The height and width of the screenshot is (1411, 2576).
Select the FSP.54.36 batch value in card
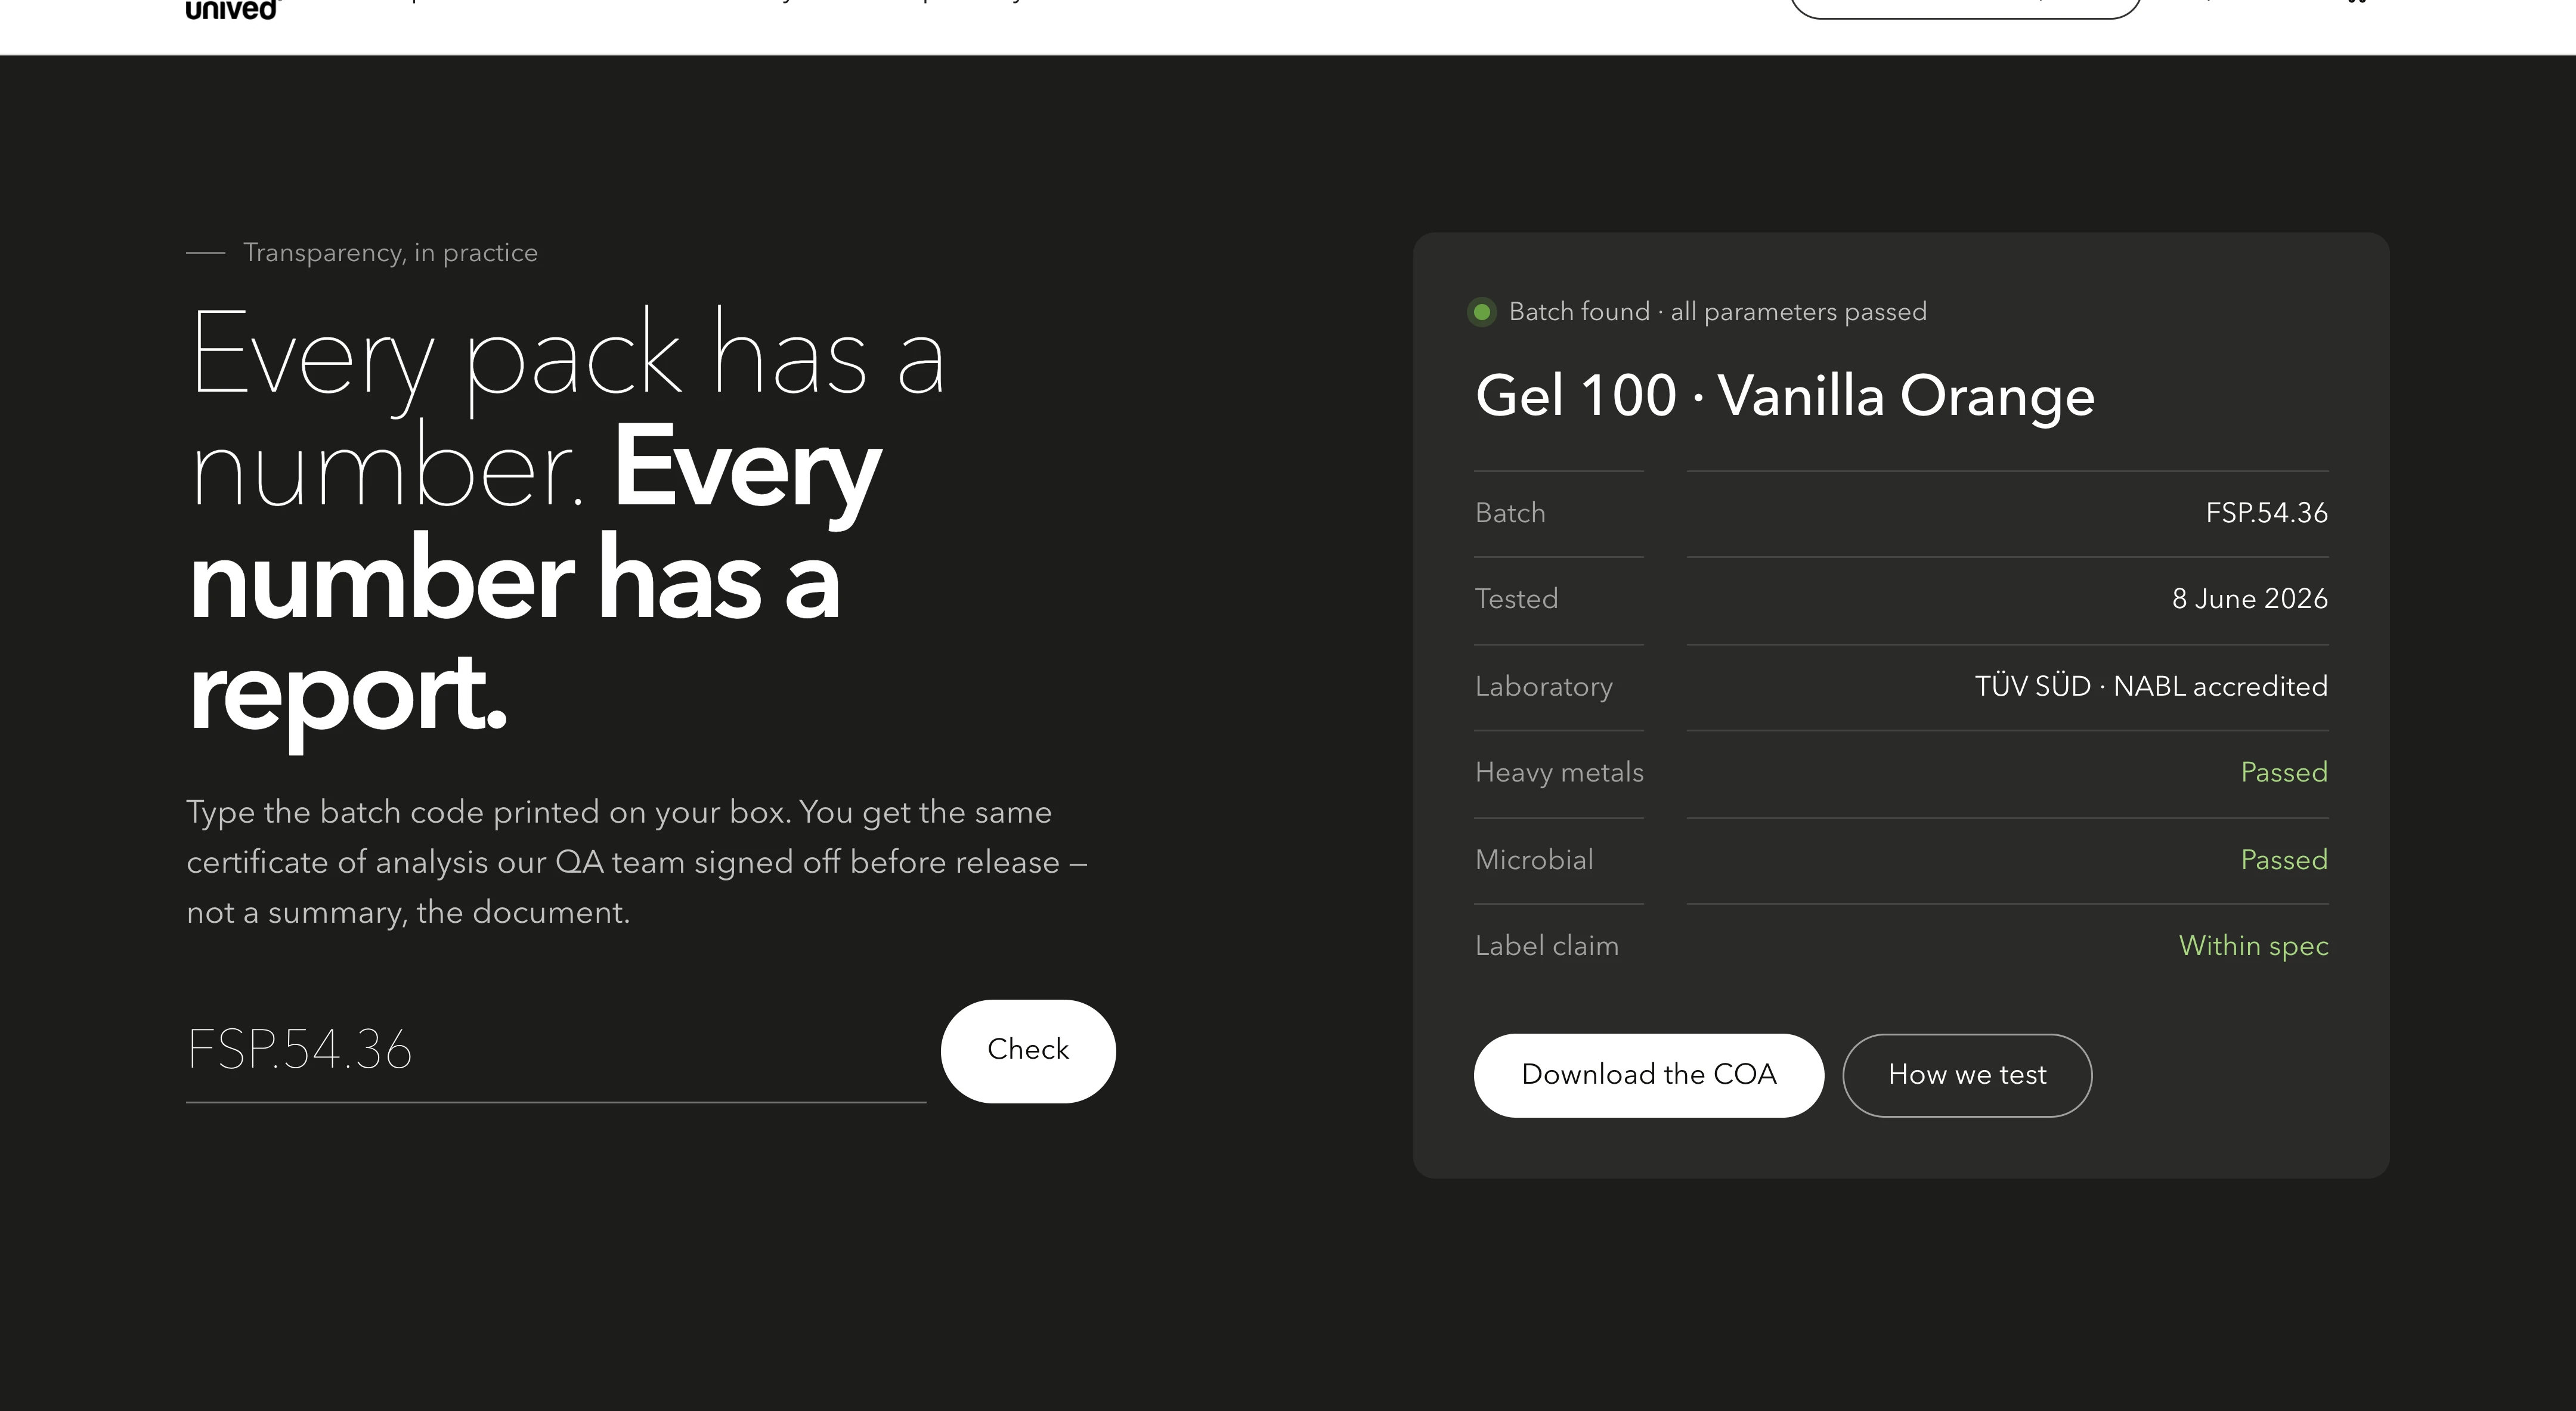coord(2266,513)
